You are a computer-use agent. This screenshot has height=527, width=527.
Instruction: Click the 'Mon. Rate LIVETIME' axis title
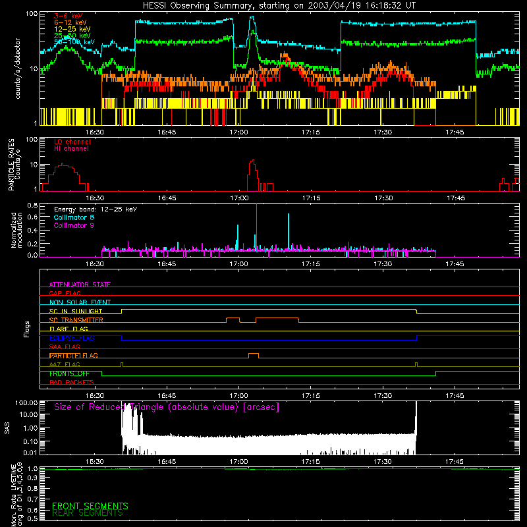[x=13, y=495]
